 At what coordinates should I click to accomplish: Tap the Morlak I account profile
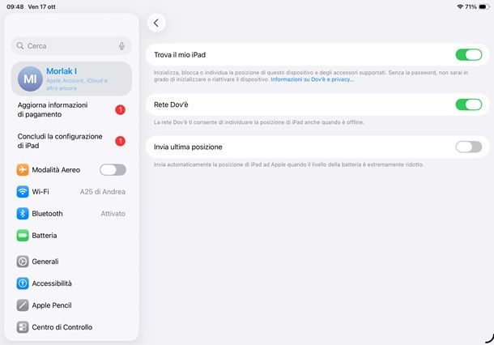(77, 78)
